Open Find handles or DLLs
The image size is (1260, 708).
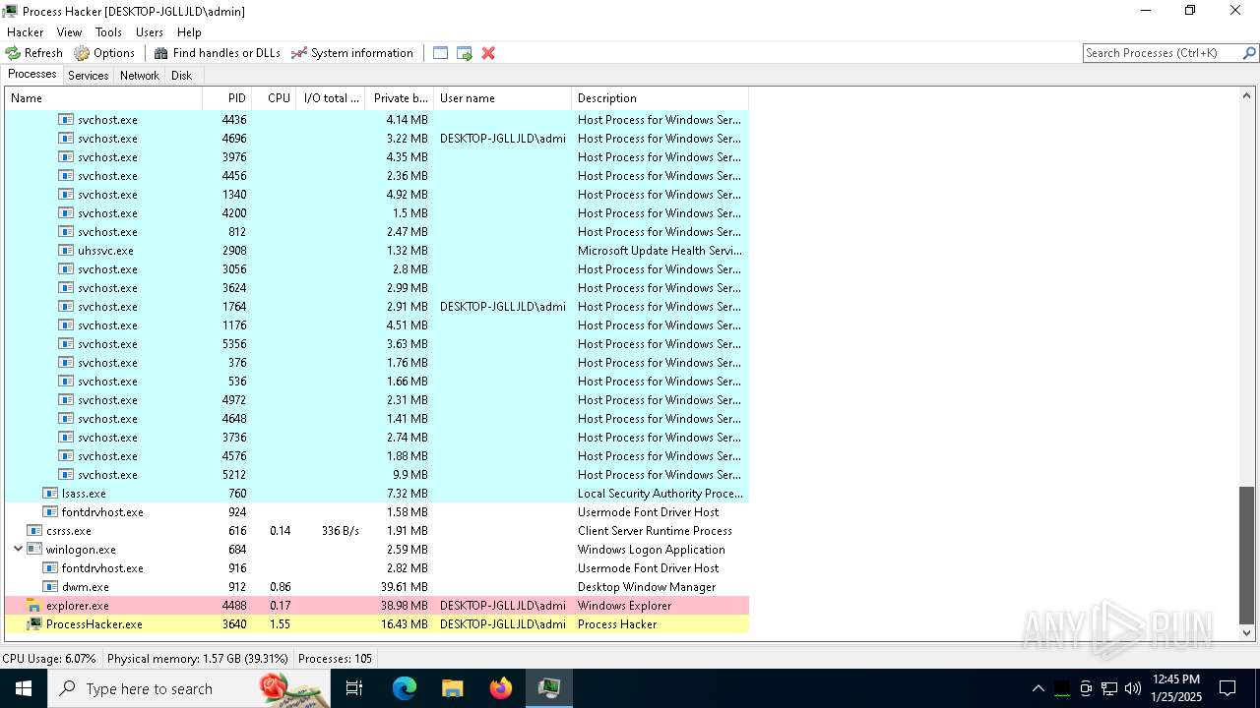coord(217,53)
